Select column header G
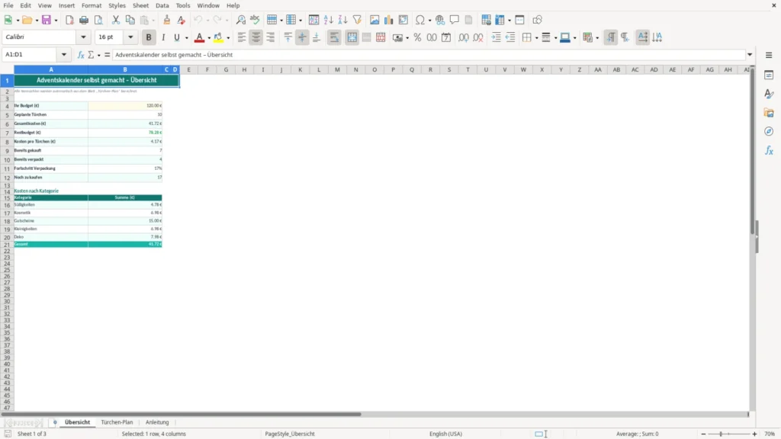 pyautogui.click(x=226, y=69)
